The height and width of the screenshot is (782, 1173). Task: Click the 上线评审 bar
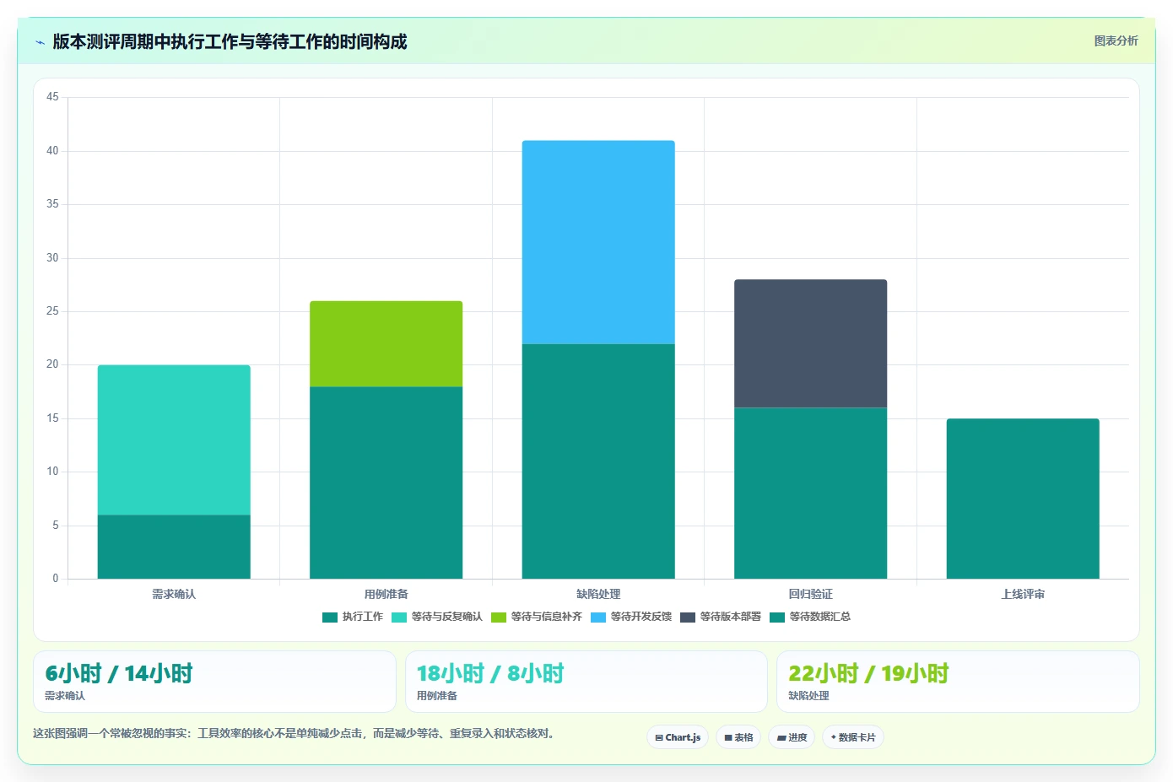click(1023, 499)
